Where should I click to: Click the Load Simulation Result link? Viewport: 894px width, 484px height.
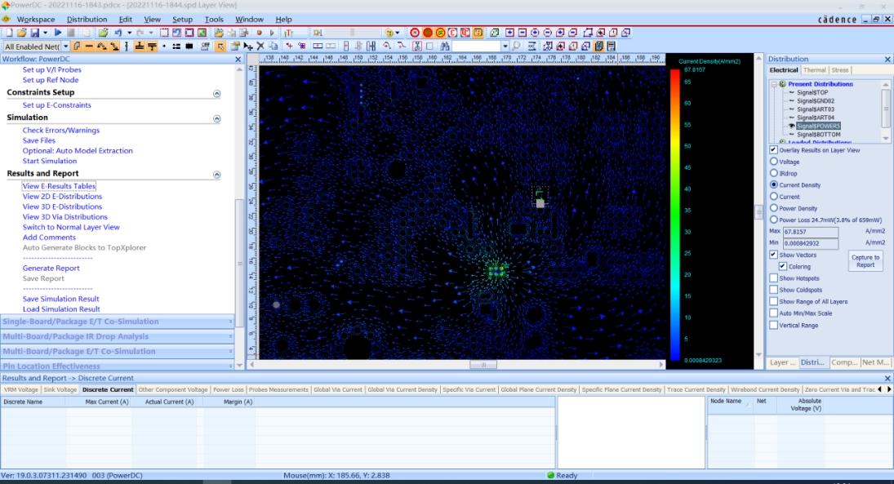[x=61, y=309]
